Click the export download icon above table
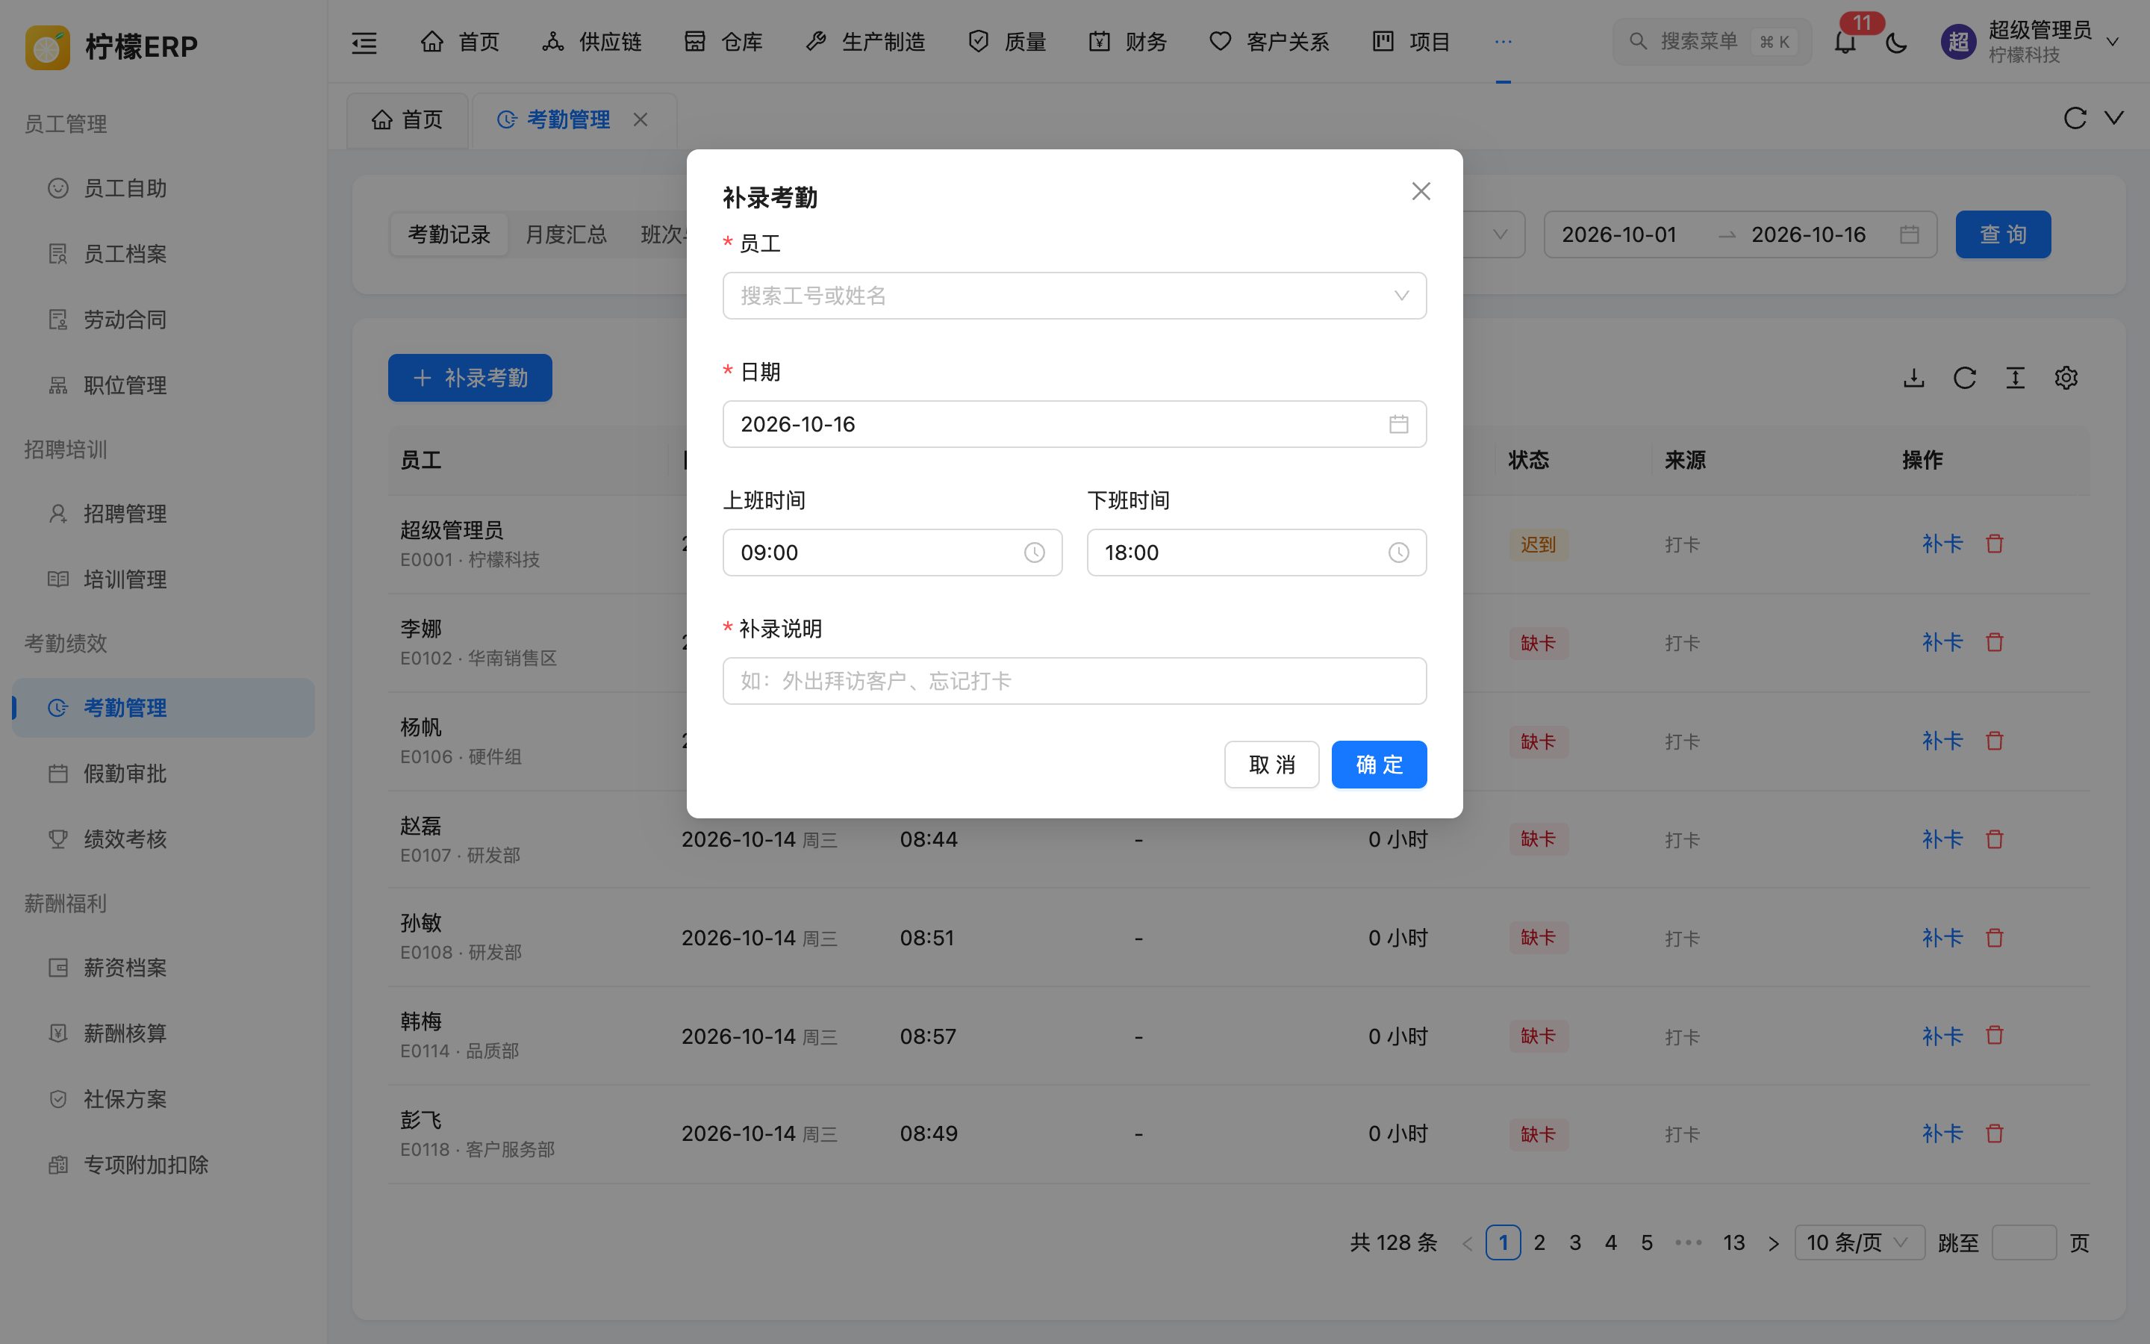Viewport: 2150px width, 1344px height. coord(1913,378)
